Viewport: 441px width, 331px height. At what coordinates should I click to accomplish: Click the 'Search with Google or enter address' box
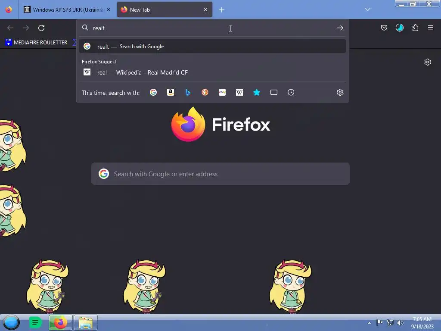(220, 174)
